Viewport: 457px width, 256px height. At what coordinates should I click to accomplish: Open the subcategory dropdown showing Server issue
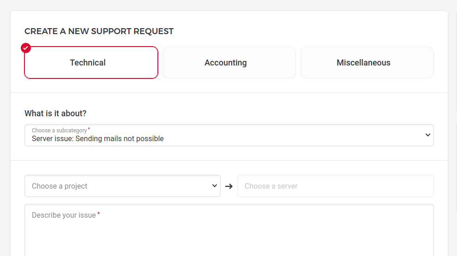(229, 135)
